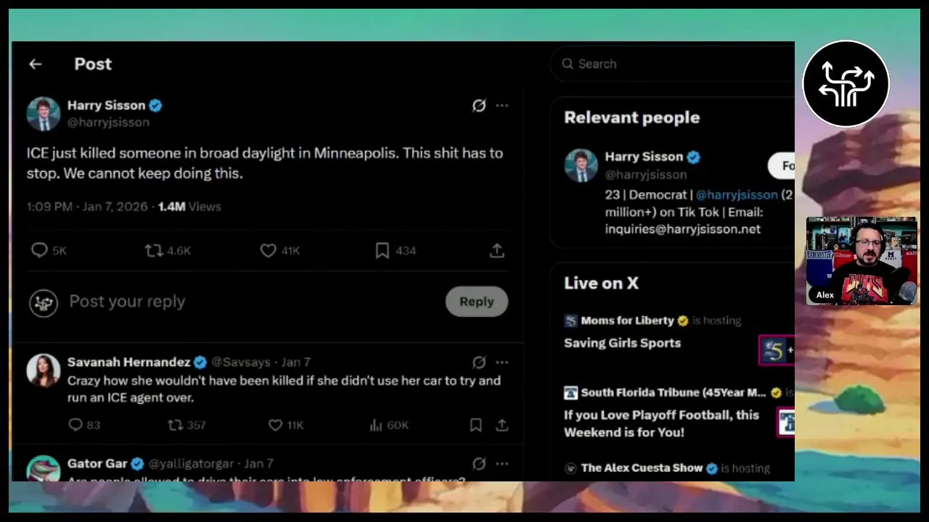Open Gator Gar's profile name
This screenshot has height=522, width=929.
[97, 463]
